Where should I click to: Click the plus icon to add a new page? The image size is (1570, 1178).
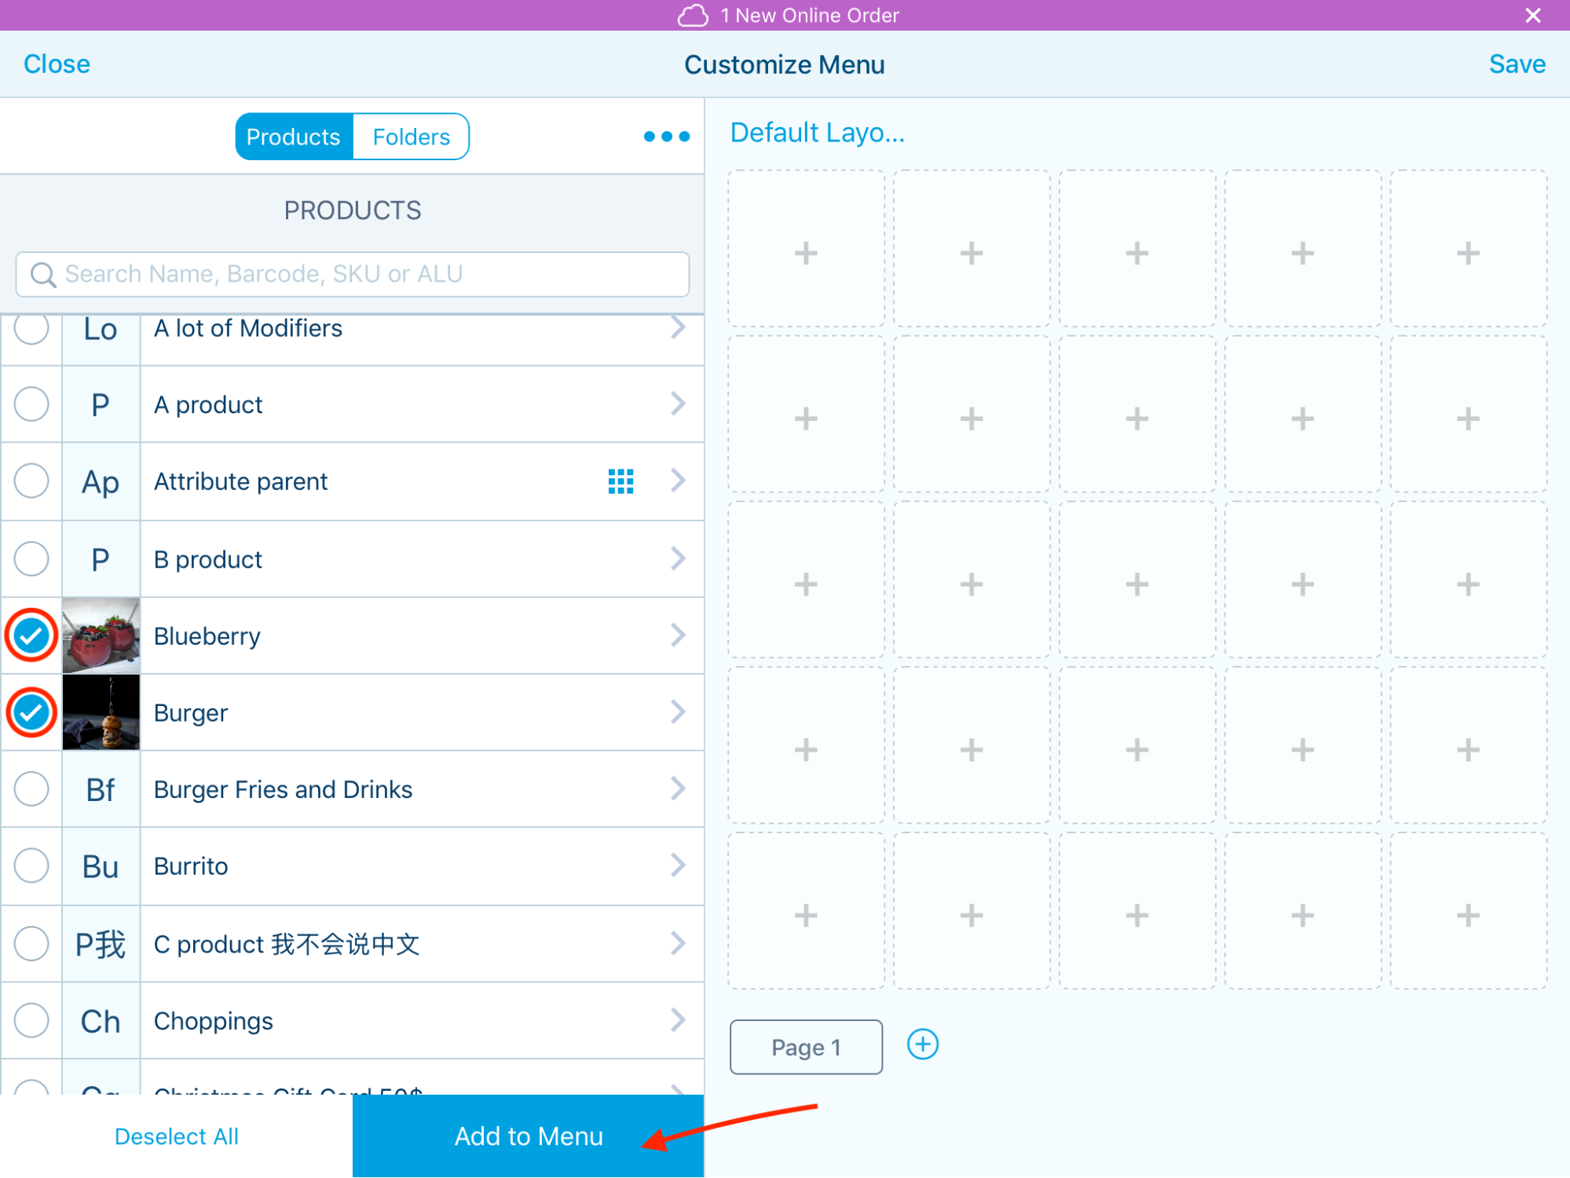pos(923,1045)
